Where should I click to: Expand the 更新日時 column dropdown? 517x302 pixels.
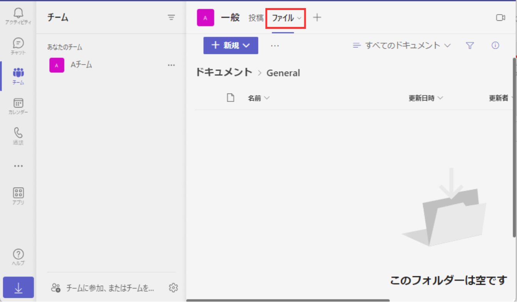click(x=426, y=98)
